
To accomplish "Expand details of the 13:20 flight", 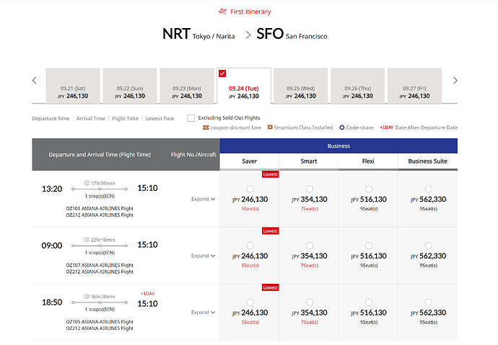I will [x=204, y=199].
